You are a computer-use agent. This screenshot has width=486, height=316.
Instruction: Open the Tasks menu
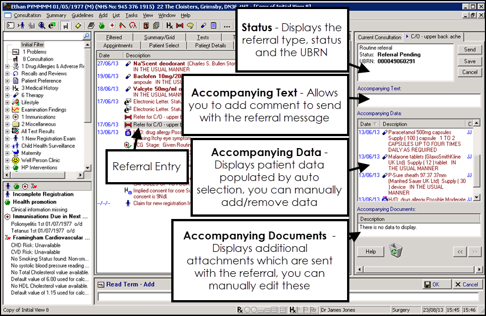tap(131, 15)
